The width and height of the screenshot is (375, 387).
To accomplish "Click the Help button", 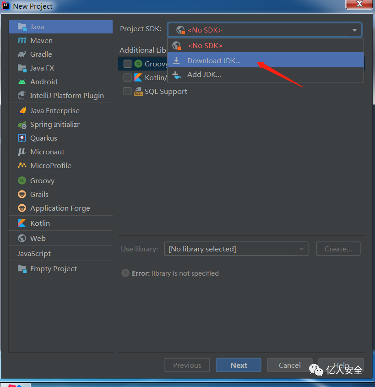I will click(x=341, y=365).
